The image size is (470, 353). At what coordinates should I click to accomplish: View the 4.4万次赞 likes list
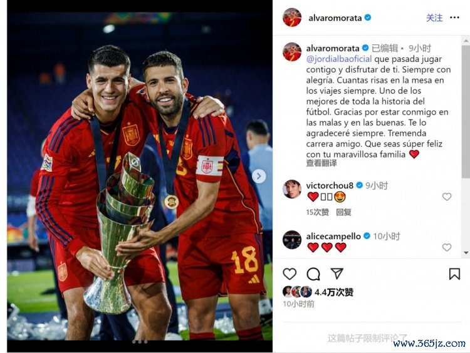(334, 292)
